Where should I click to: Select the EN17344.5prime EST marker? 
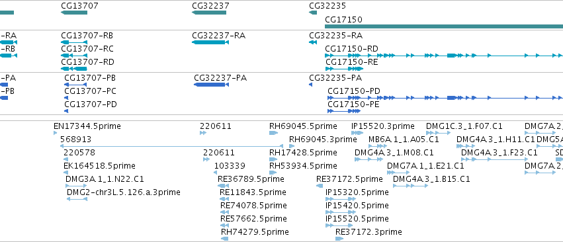(x=56, y=133)
